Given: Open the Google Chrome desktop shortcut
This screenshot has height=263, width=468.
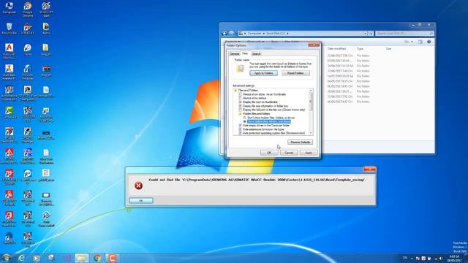Looking at the screenshot, I should click(x=28, y=9).
